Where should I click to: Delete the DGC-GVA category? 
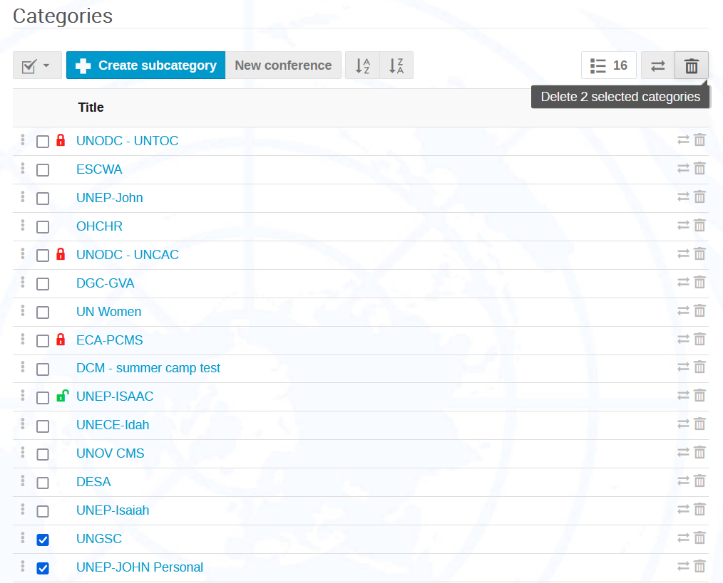(700, 283)
